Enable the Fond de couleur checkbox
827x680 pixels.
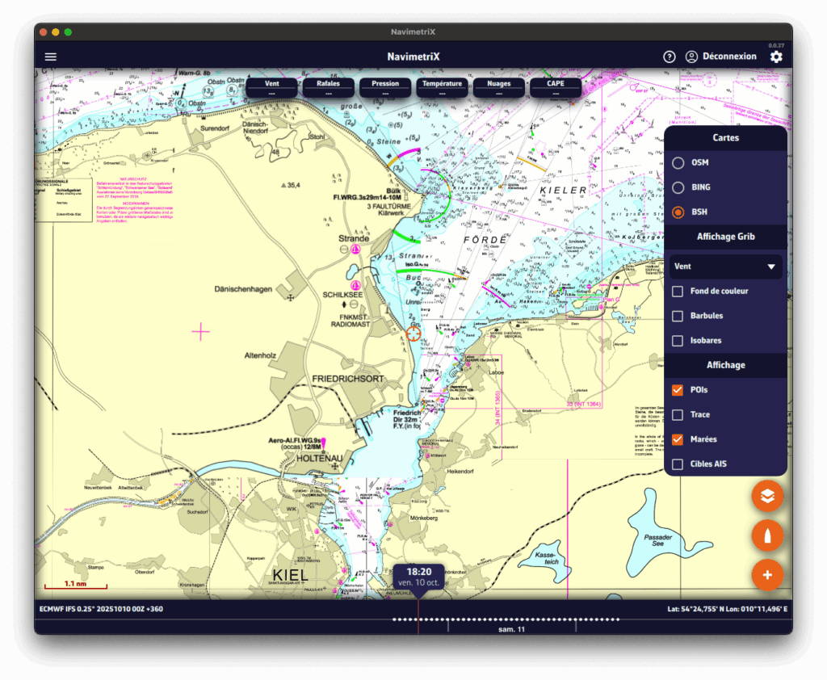coord(678,291)
